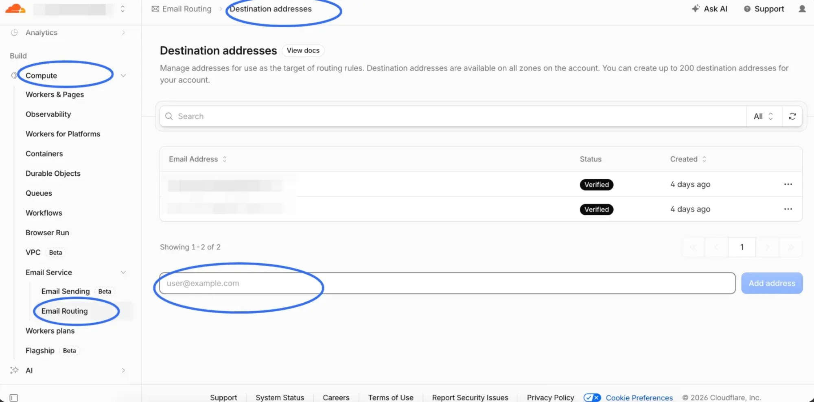Image resolution: width=814 pixels, height=402 pixels.
Task: Click page 1 in pagination
Action: 742,247
